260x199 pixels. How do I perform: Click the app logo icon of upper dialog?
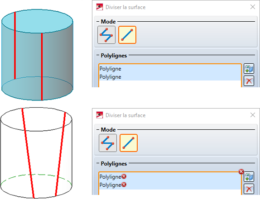pyautogui.click(x=100, y=7)
